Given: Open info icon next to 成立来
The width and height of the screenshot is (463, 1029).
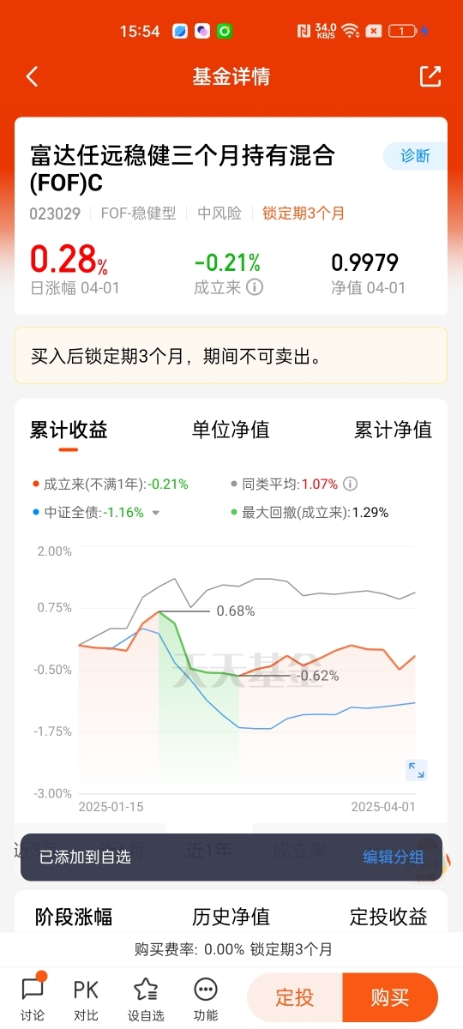Looking at the screenshot, I should (x=255, y=286).
